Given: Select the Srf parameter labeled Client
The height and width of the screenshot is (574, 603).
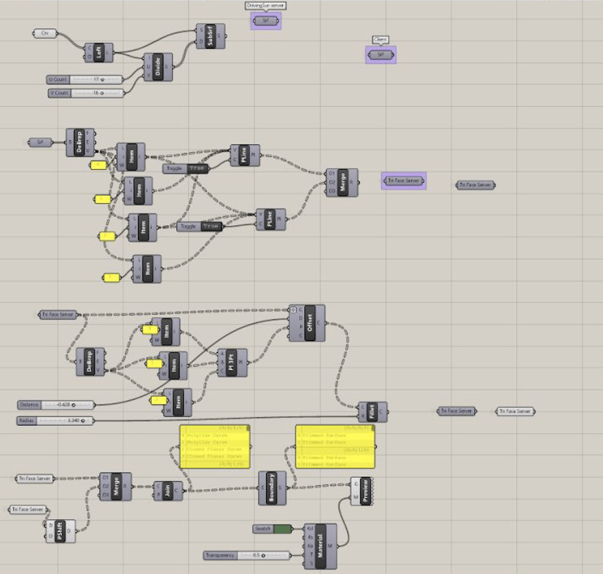Looking at the screenshot, I should coord(381,55).
